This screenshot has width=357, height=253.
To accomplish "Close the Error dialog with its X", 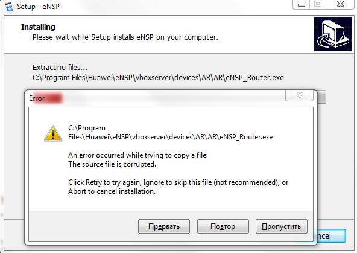I will coord(299,95).
